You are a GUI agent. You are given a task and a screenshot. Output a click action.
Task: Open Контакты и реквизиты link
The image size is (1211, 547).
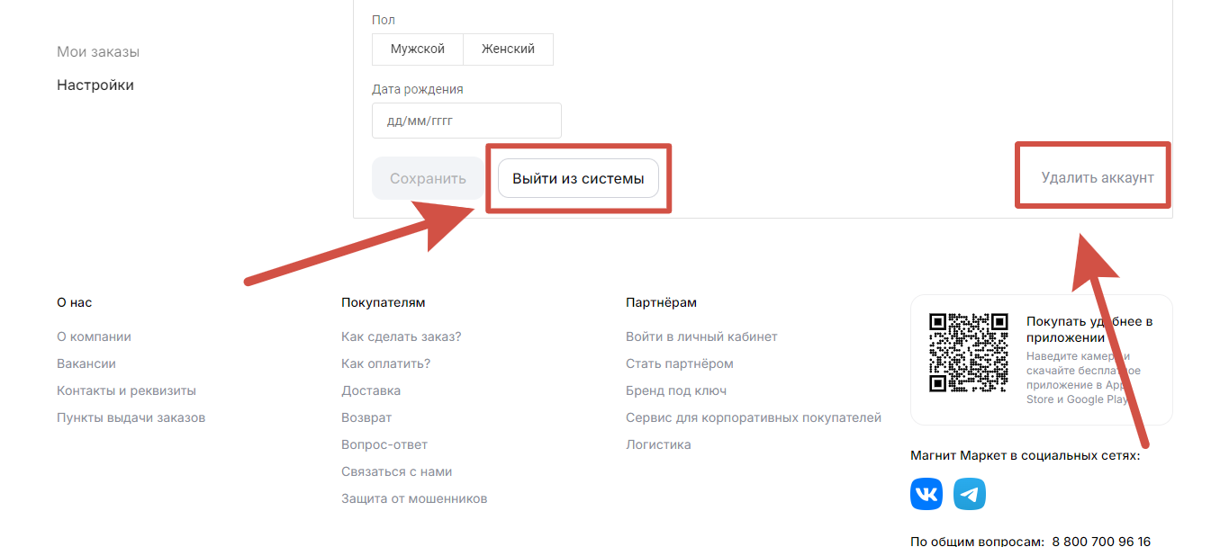[126, 390]
